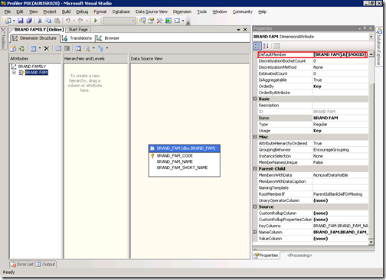The image size is (386, 280).
Task: Switch to the Browser tab
Action: tap(108, 38)
